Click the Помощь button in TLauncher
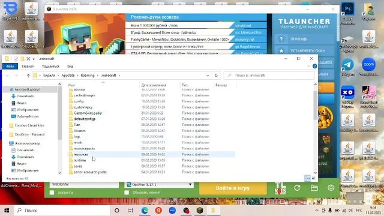This screenshot has width=384, height=216. click(x=304, y=39)
